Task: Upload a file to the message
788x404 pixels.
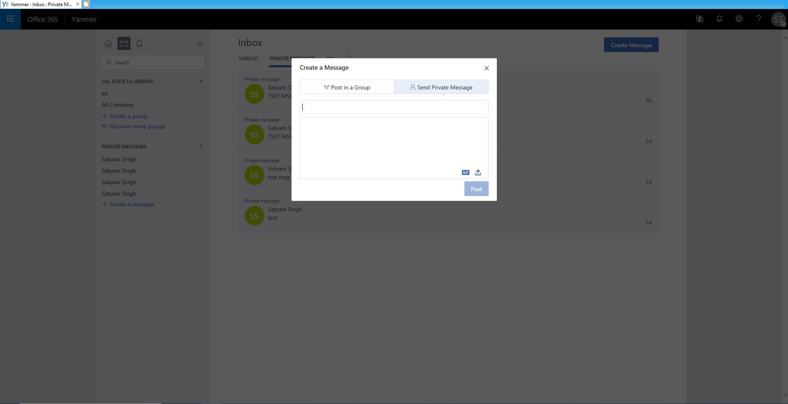Action: pos(478,173)
